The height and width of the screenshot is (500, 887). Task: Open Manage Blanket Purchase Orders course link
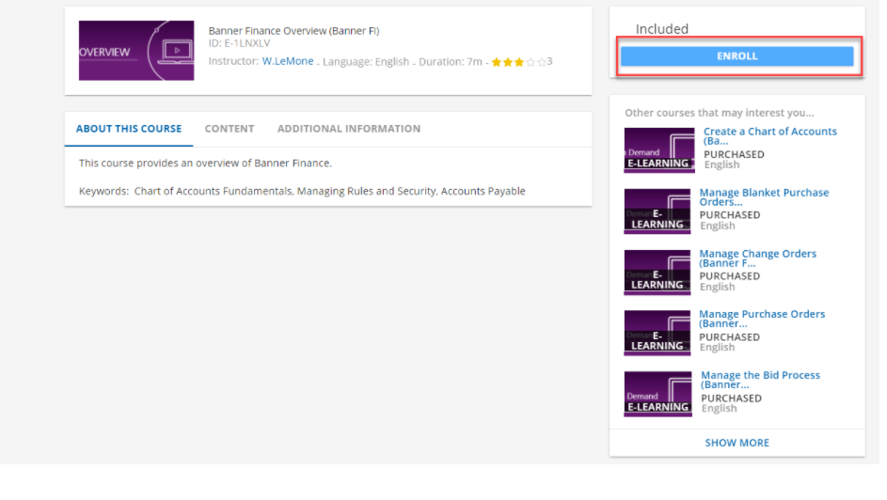tap(764, 196)
